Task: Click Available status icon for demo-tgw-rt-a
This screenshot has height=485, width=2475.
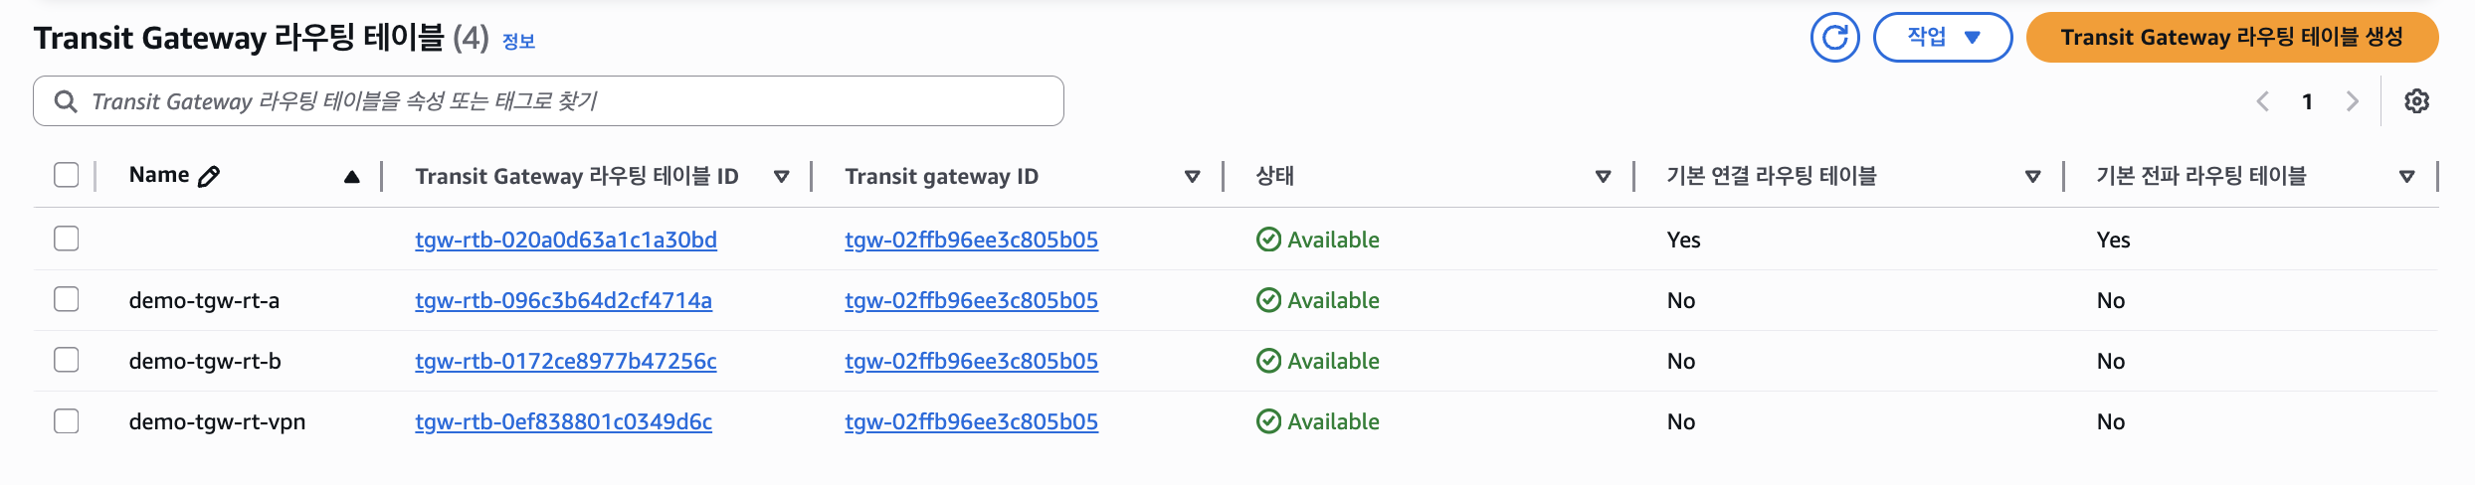Action: (1268, 300)
